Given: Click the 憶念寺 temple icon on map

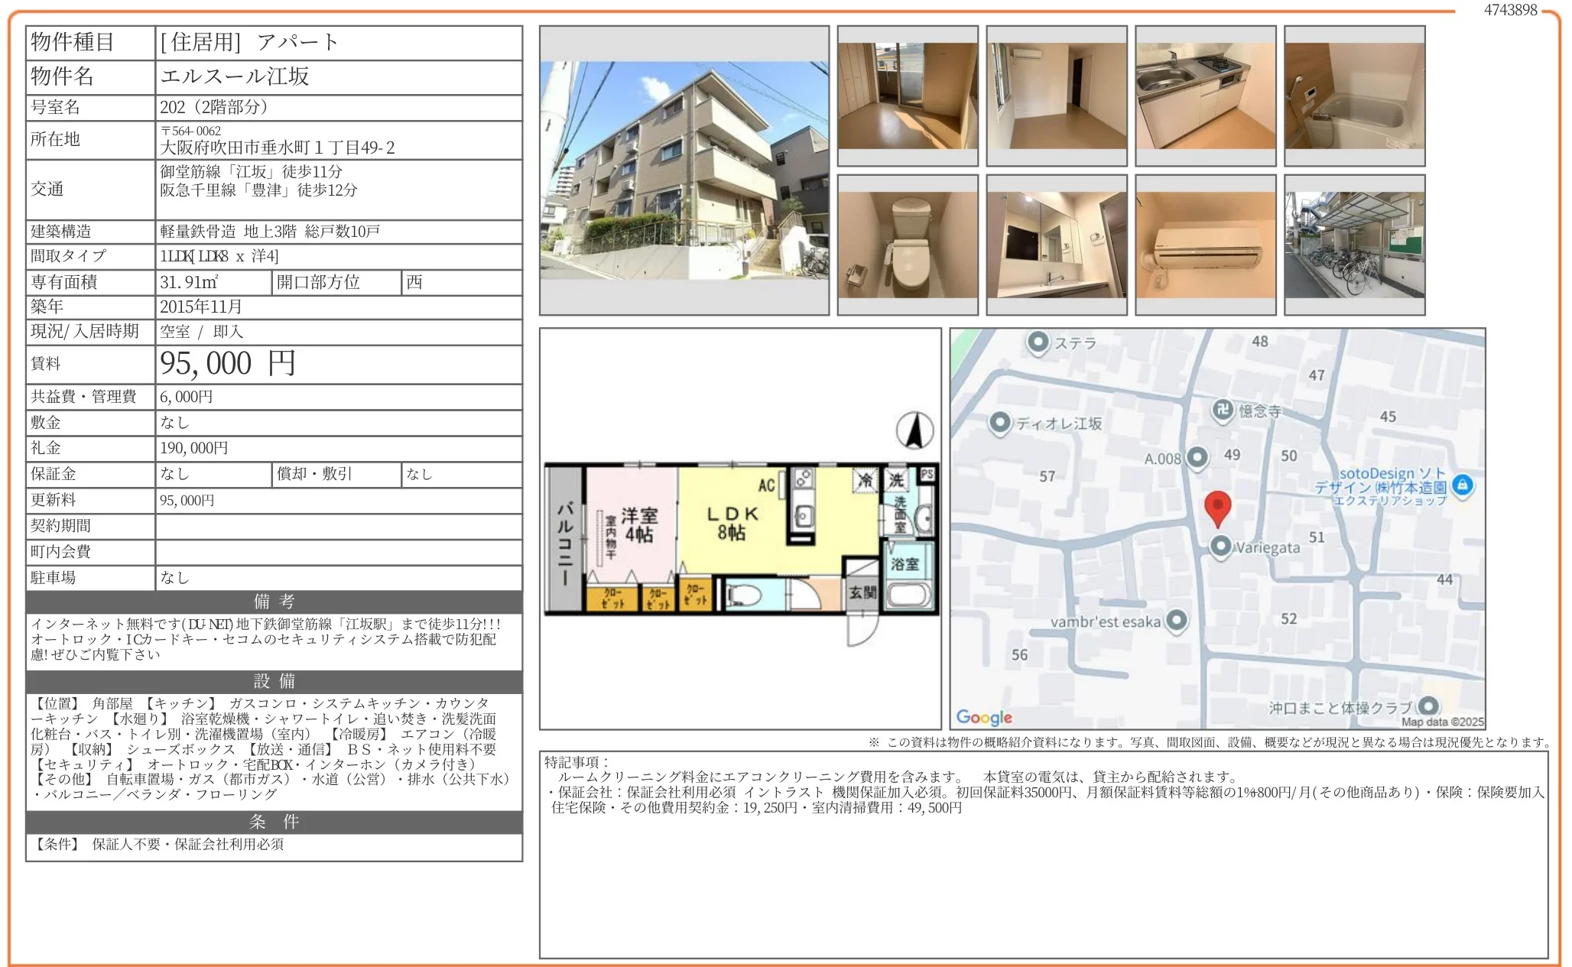Looking at the screenshot, I should coord(1223,410).
